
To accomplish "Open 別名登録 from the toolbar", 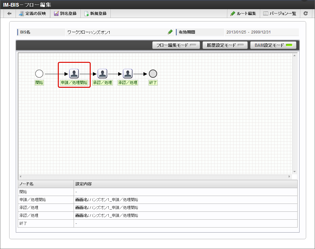I will (x=65, y=14).
